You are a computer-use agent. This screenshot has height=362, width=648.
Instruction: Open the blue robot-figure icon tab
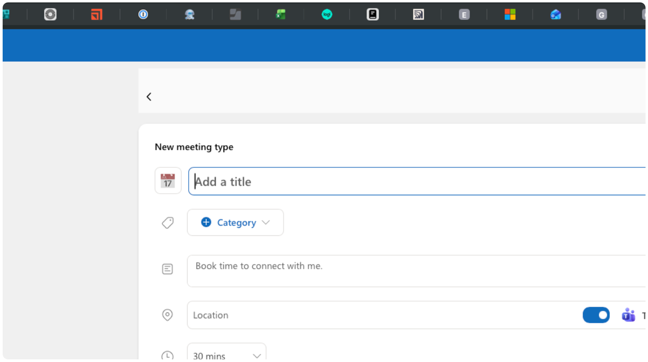click(x=190, y=15)
